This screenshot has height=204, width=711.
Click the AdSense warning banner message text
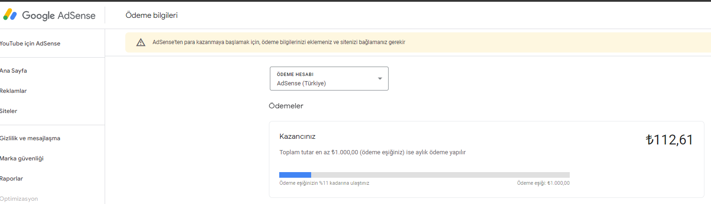point(279,42)
